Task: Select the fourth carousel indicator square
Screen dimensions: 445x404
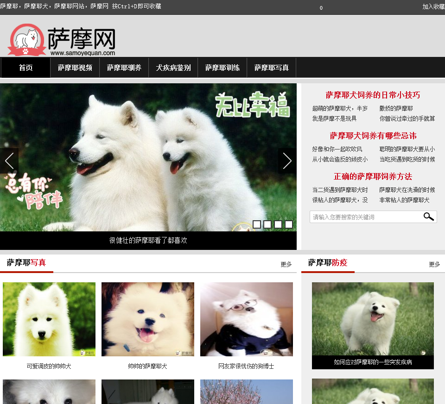Action: point(289,224)
